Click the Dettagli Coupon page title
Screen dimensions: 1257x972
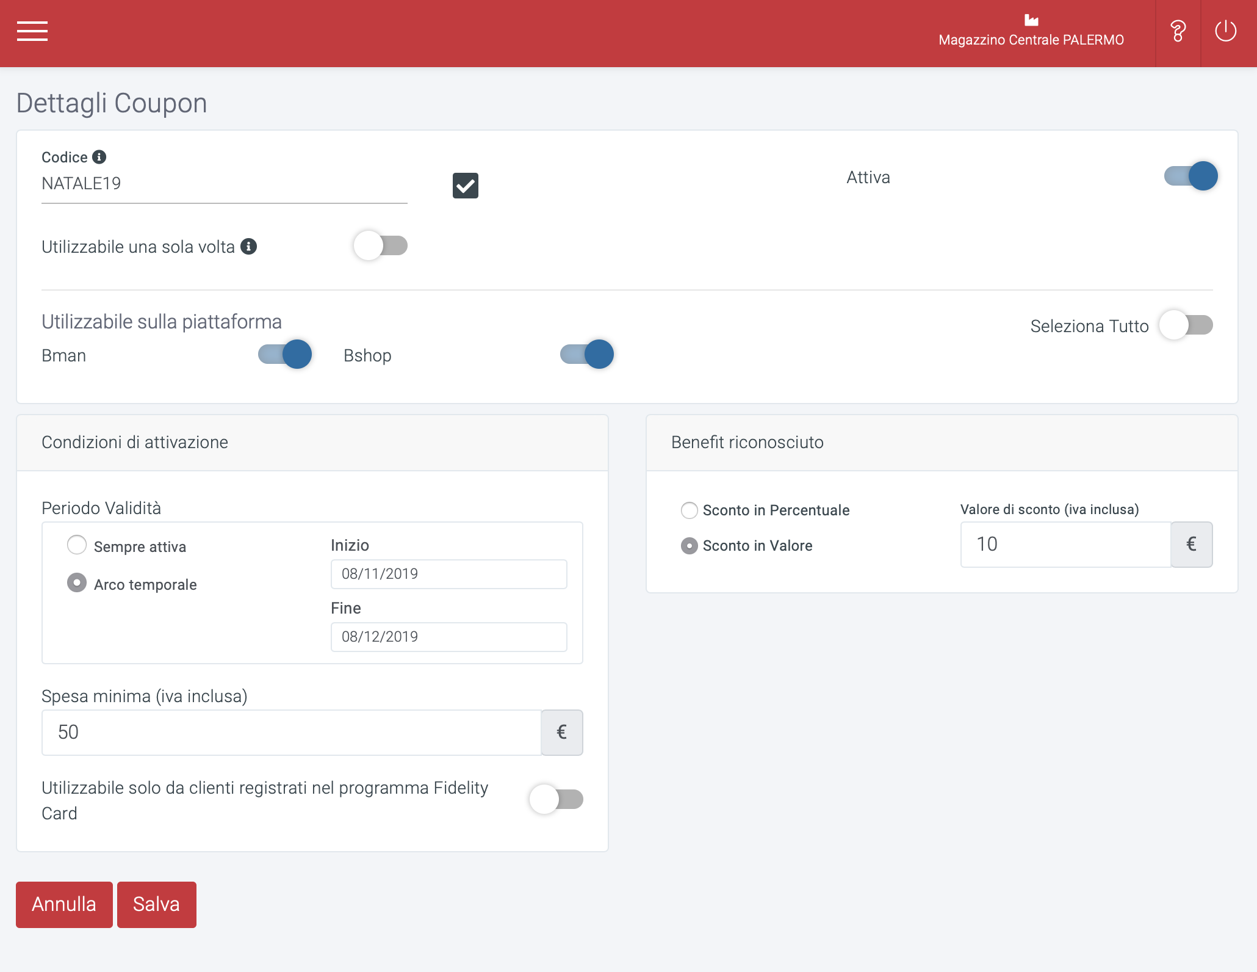click(112, 103)
